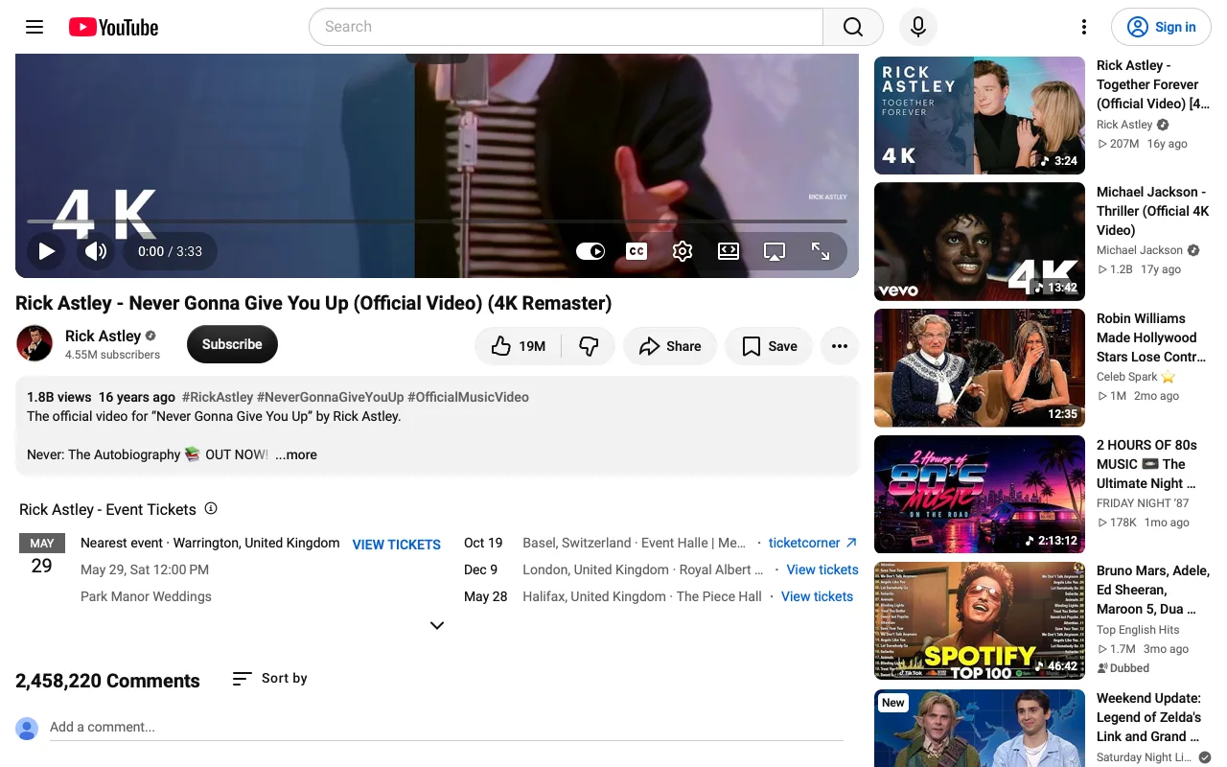Screen dimensions: 1227x767
Task: Enter full screen mode
Action: (x=821, y=251)
